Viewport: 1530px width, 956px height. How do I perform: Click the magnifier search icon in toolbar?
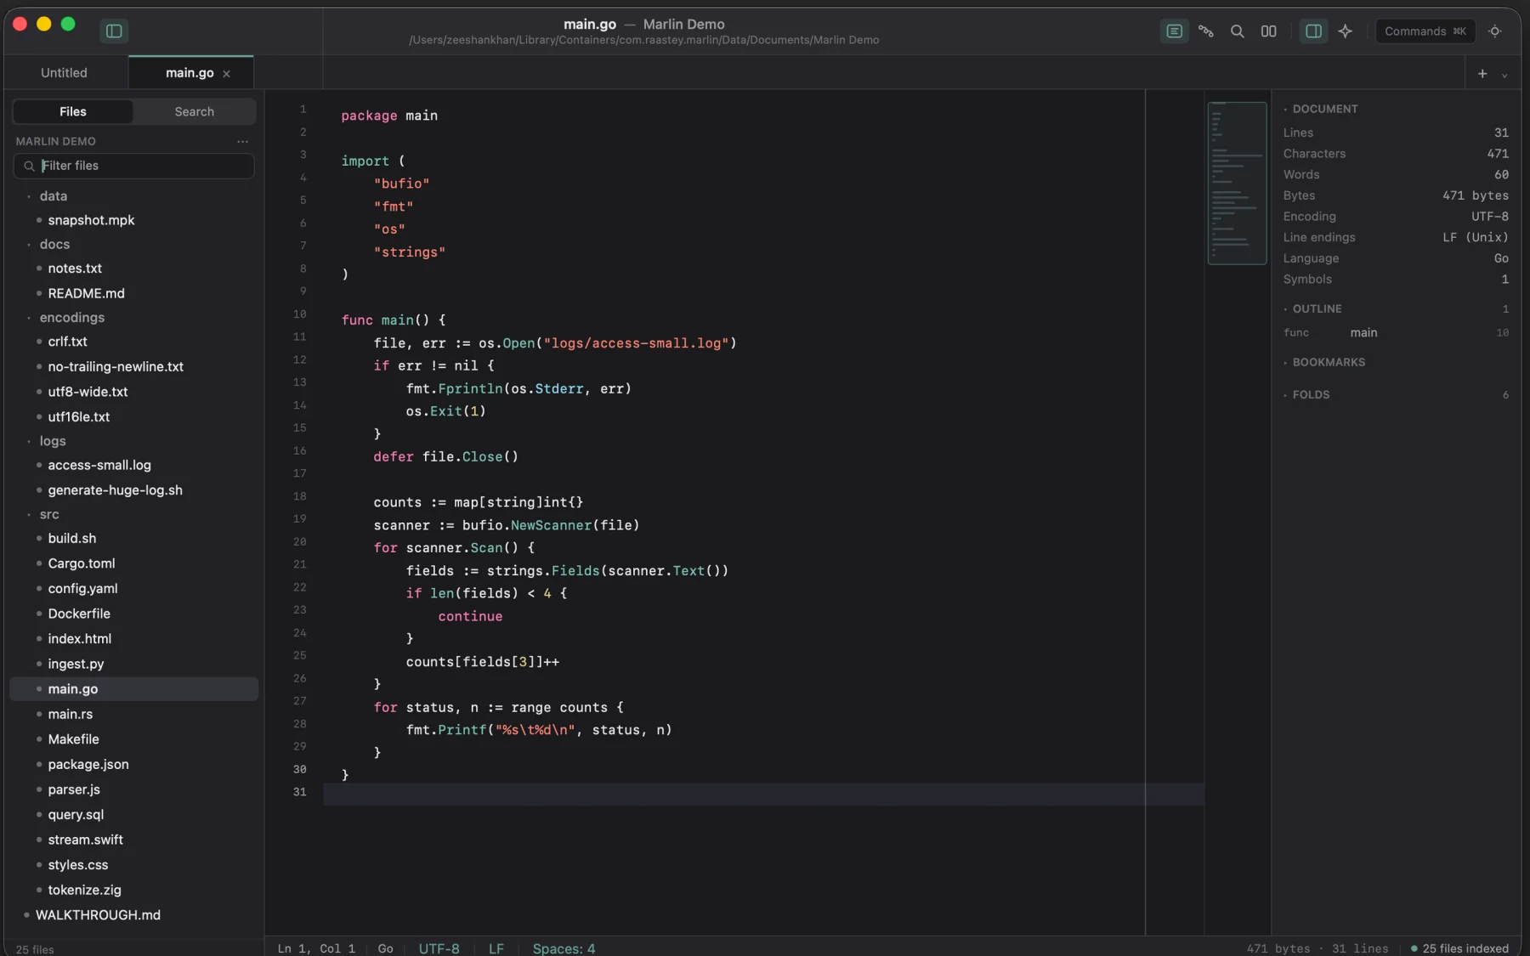[1237, 31]
